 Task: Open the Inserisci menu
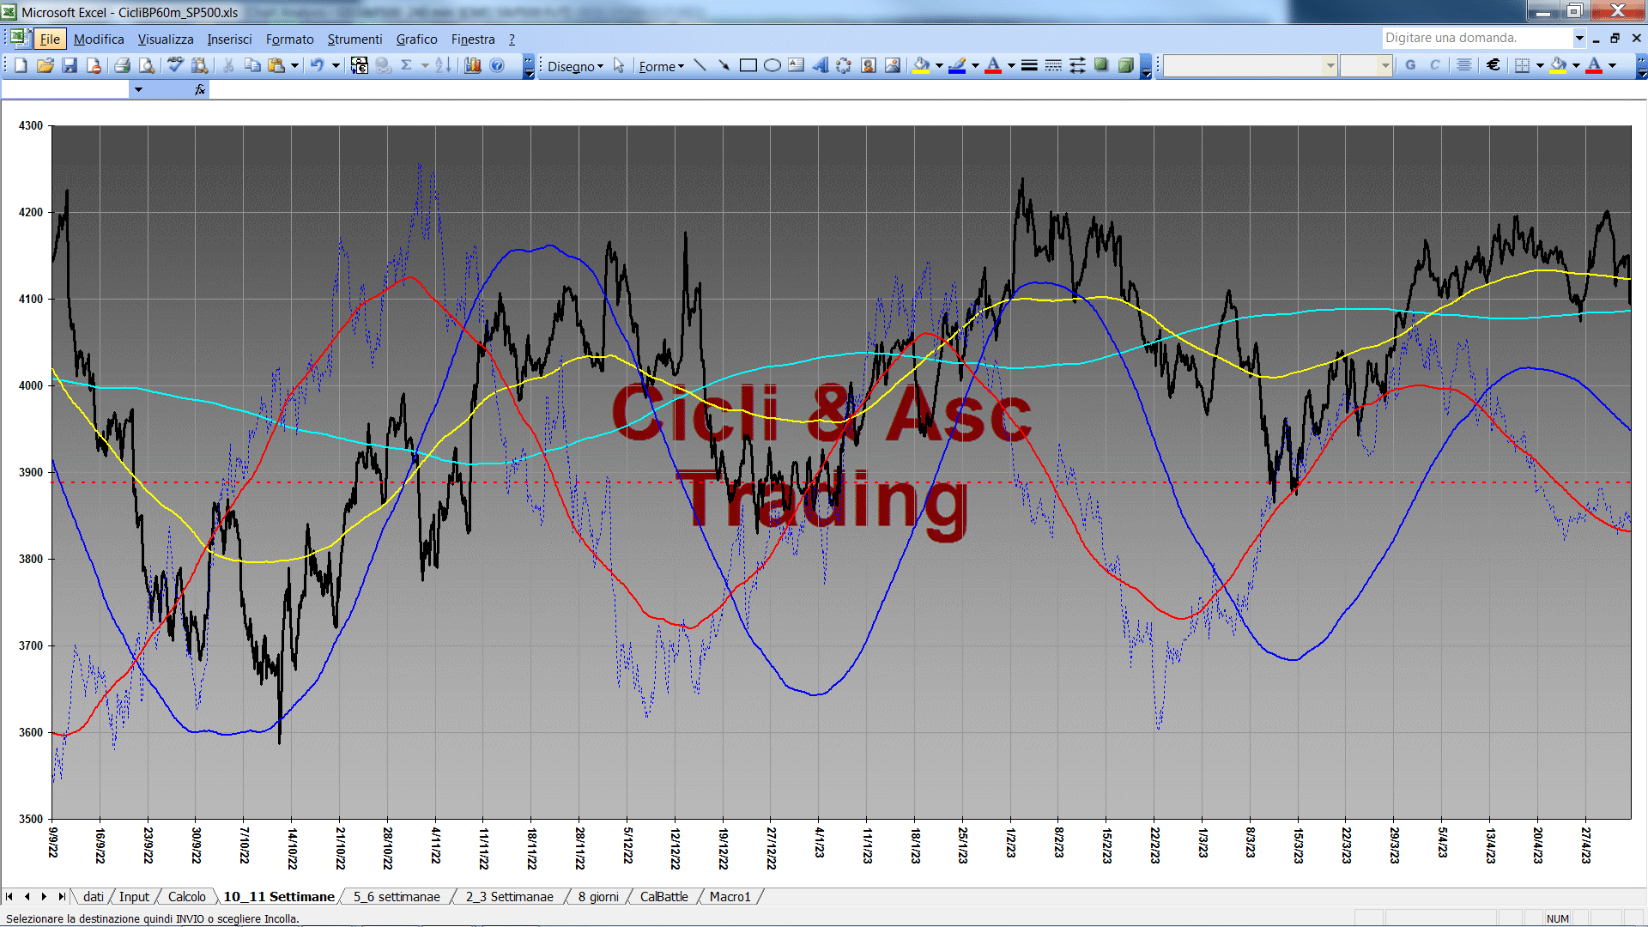tap(229, 39)
